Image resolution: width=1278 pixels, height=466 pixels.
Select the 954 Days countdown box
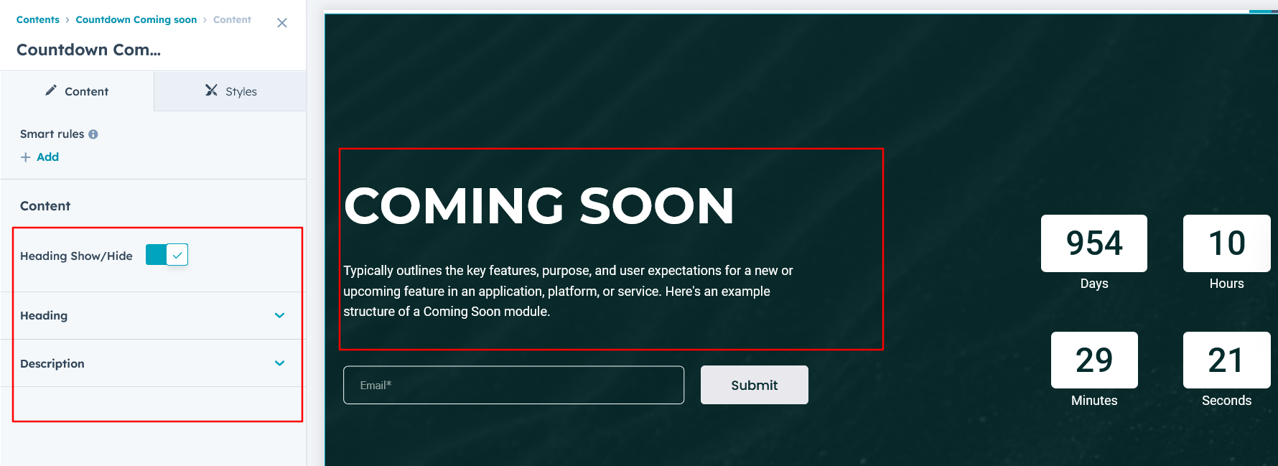(1093, 243)
